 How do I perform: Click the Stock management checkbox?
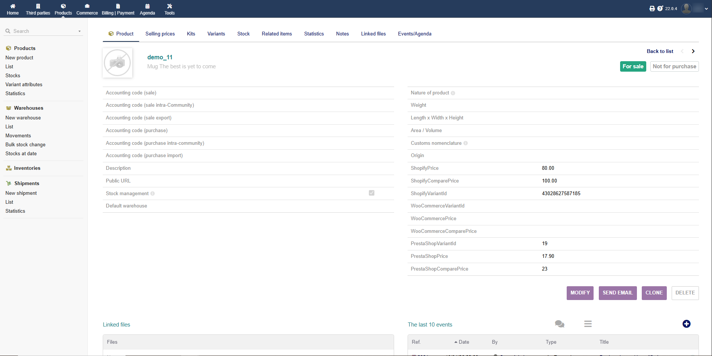(371, 193)
